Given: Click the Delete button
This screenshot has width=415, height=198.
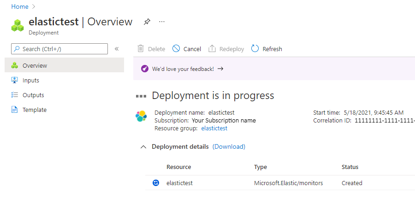Looking at the screenshot, I should coord(151,49).
